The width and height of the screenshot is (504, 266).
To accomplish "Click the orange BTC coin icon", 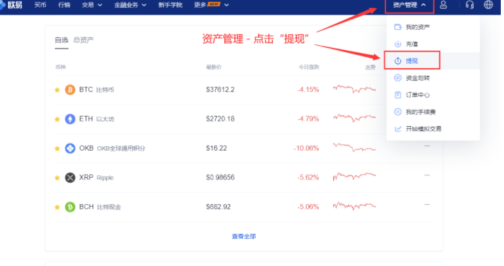I will 70,90.
